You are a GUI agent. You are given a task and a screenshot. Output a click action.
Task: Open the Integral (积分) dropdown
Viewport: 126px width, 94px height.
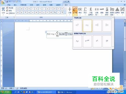pos(85,11)
